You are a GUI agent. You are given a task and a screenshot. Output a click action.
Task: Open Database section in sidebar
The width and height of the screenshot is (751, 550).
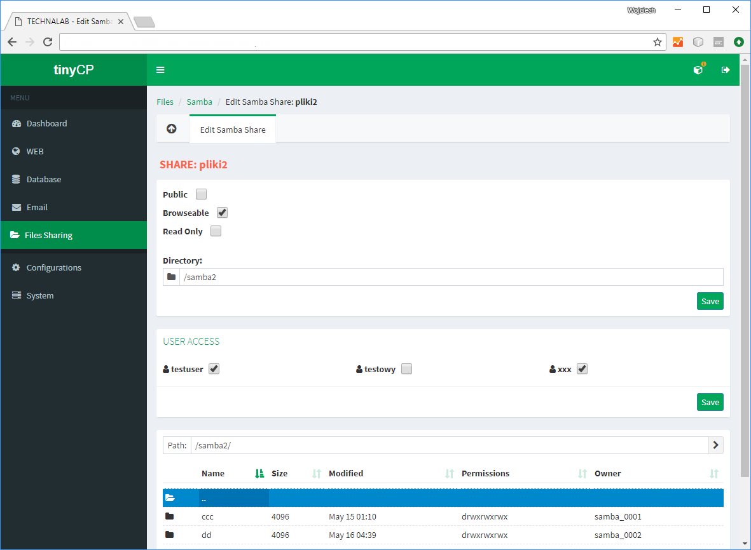tap(74, 179)
